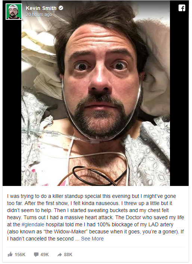
Task: Click the black bar below the Facebook logo
Action: pyautogui.click(x=179, y=99)
